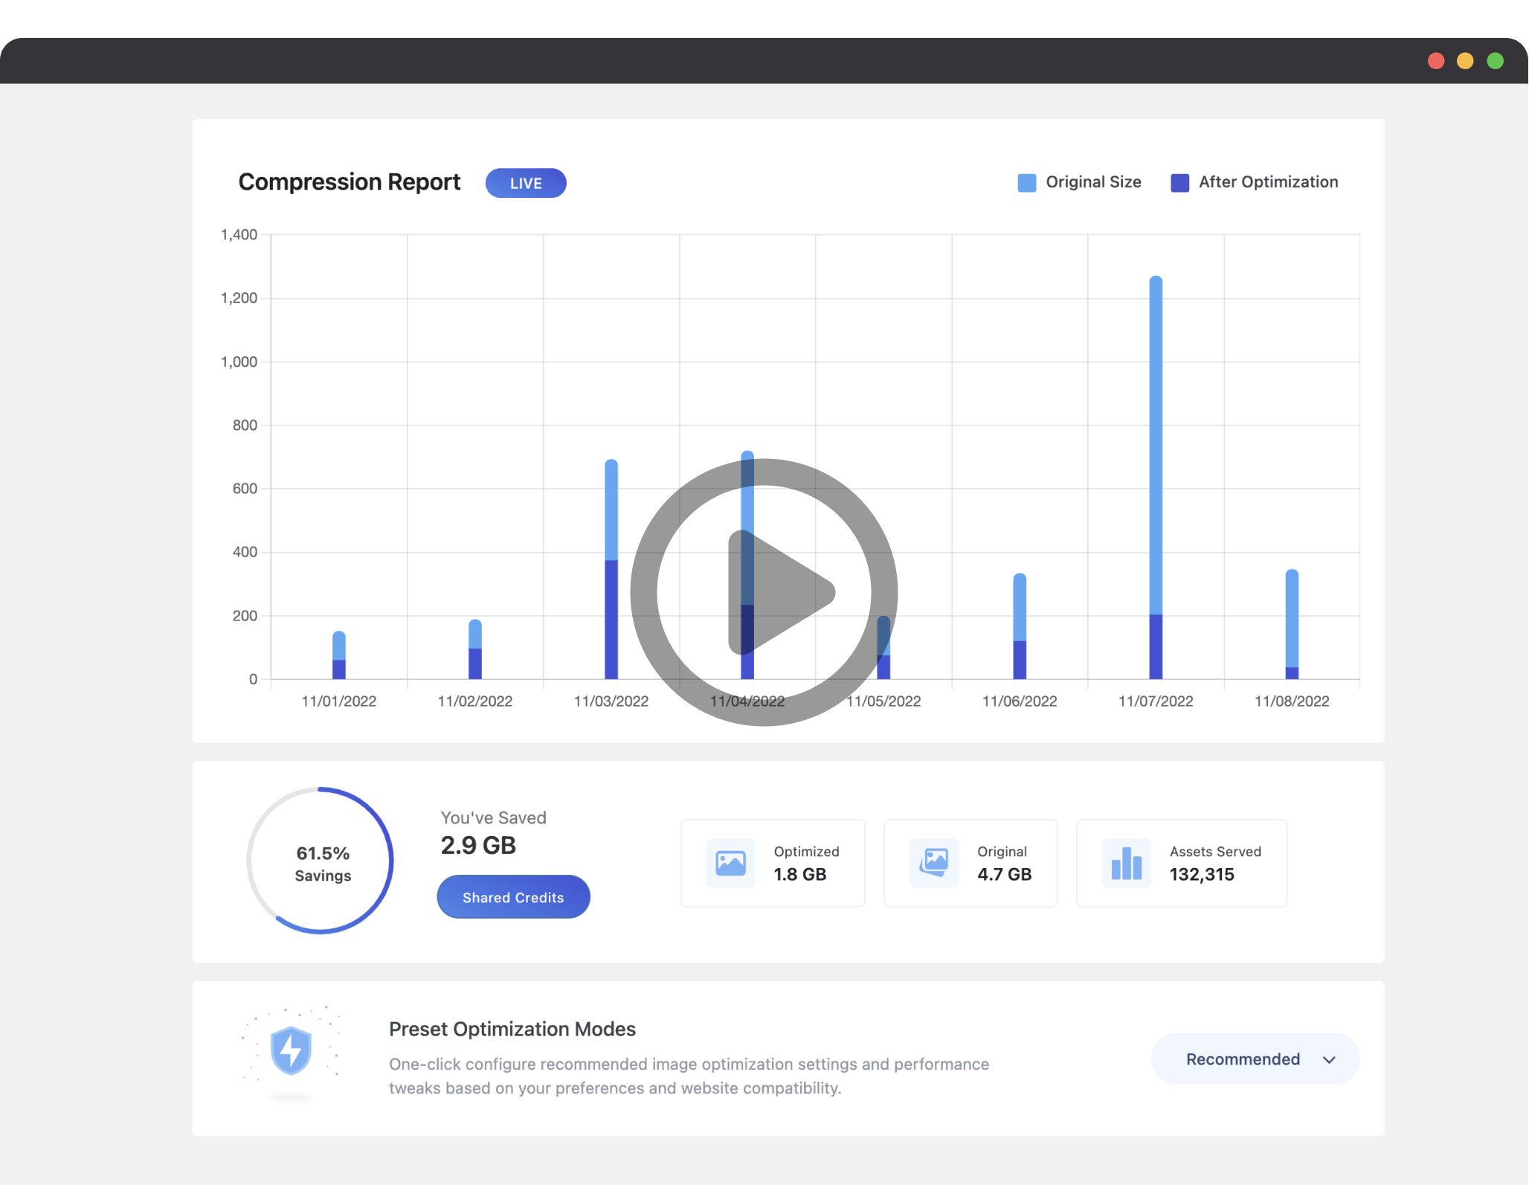Viewport: 1529px width, 1185px height.
Task: Click the red window control dot
Action: click(1436, 61)
